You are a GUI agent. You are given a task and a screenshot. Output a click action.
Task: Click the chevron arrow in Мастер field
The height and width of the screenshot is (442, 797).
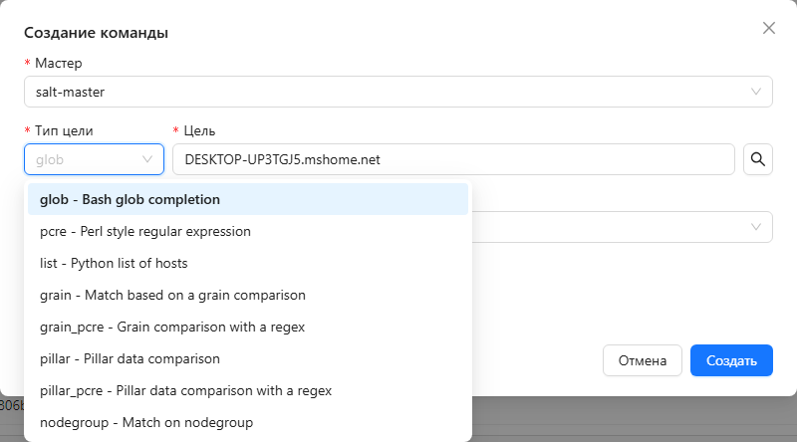point(756,92)
